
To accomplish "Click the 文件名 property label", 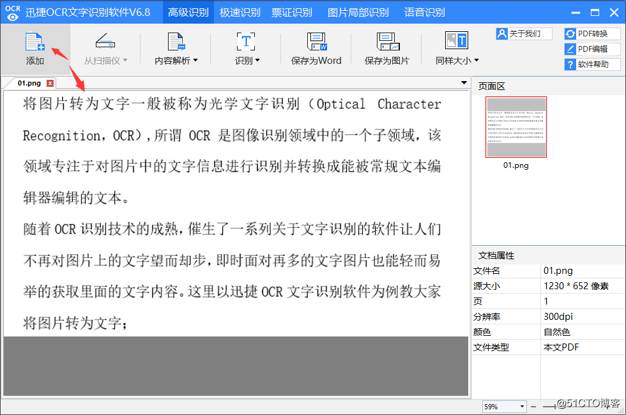I will [486, 271].
